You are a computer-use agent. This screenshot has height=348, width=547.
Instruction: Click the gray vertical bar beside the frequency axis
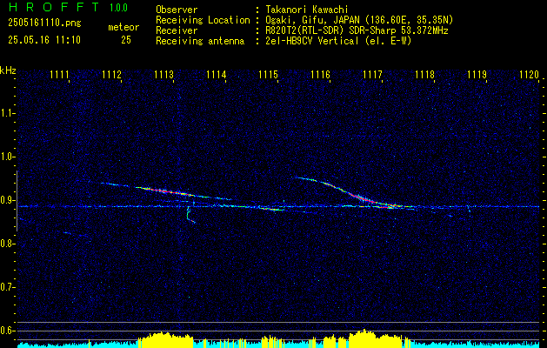(x=17, y=201)
